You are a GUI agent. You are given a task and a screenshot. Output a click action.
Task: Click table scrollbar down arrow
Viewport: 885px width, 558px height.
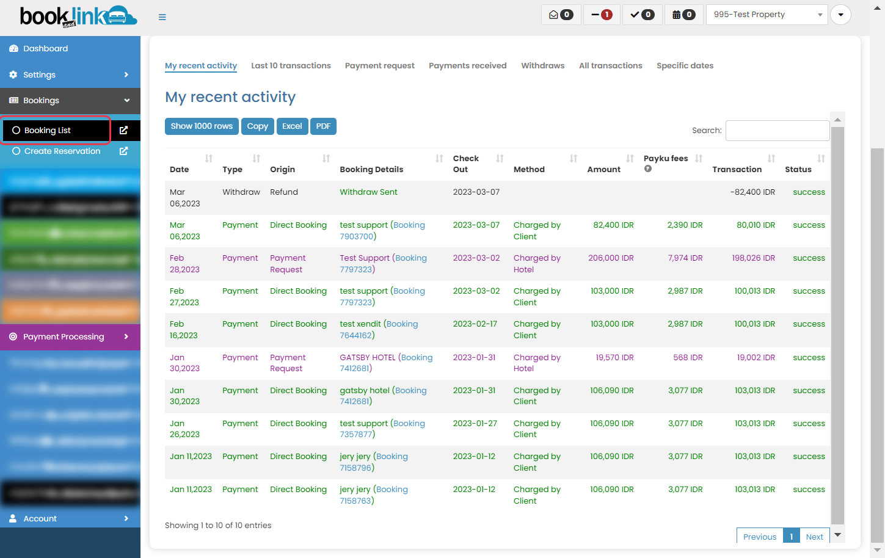(838, 535)
